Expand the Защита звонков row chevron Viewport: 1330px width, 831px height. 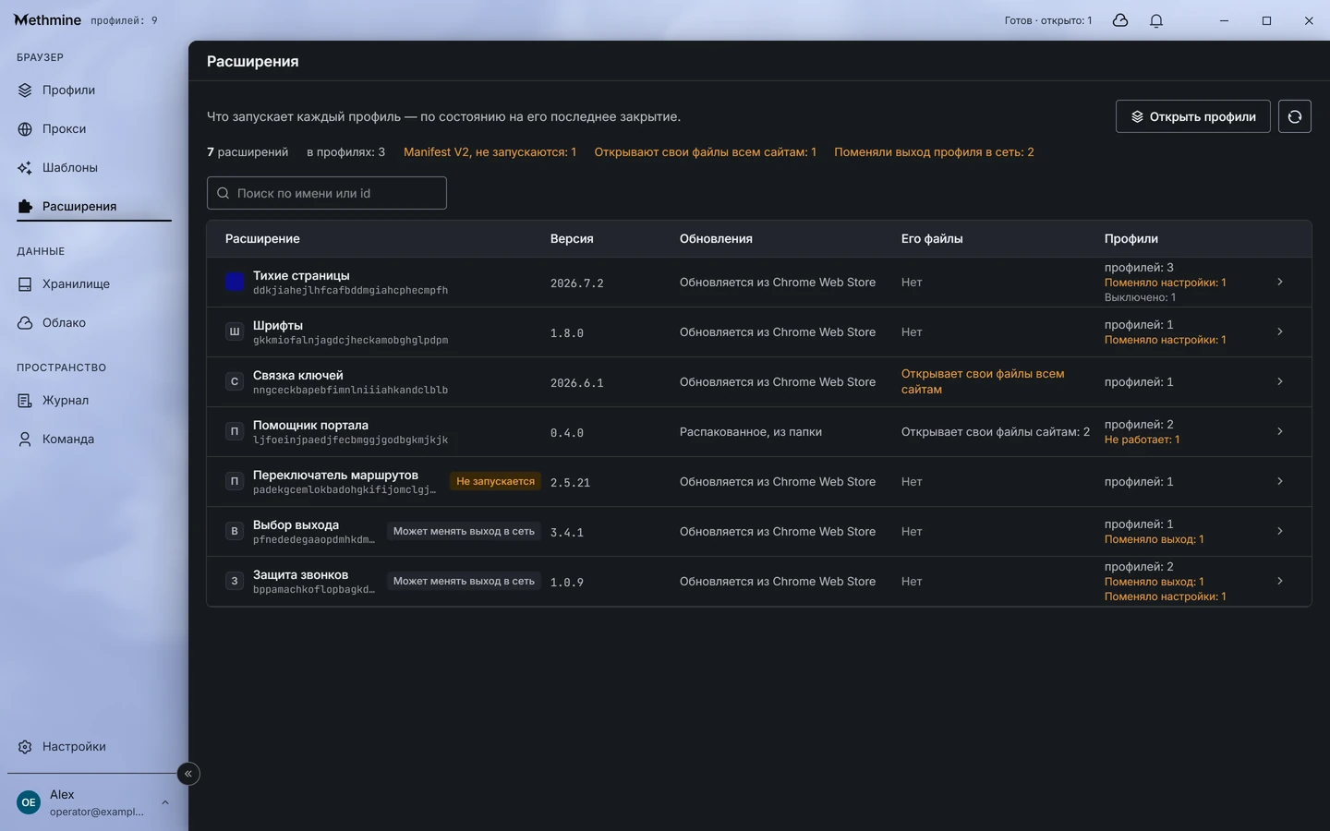click(x=1280, y=582)
